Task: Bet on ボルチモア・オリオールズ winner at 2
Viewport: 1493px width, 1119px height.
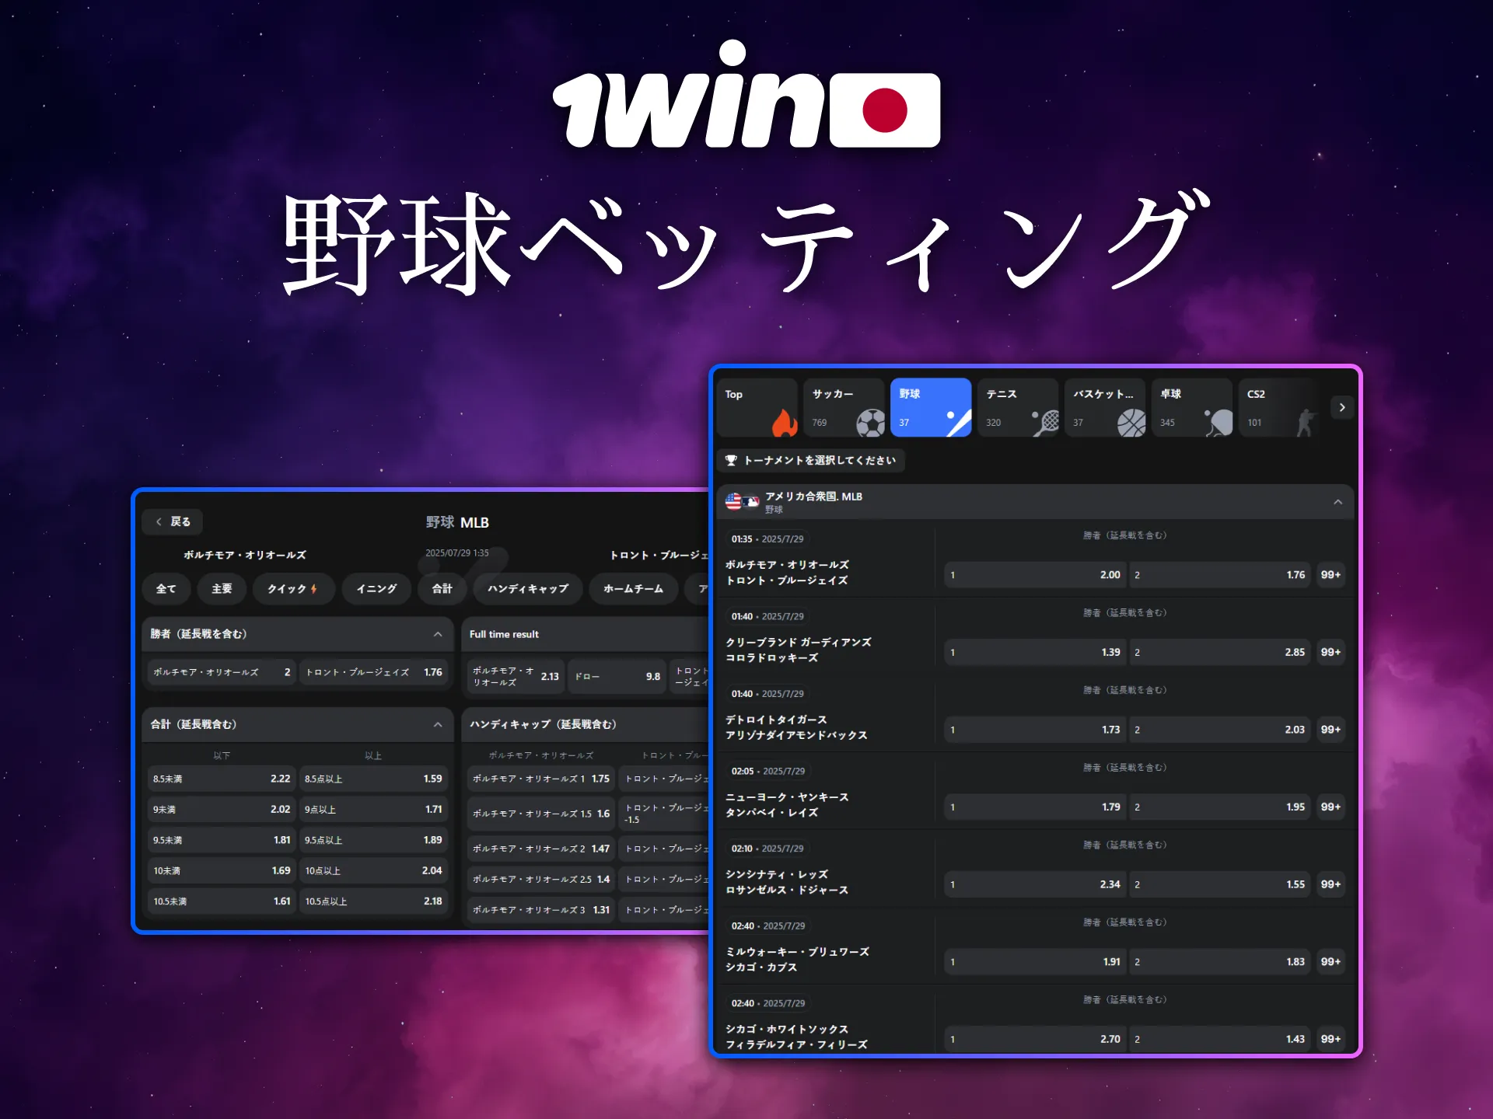Action: [222, 672]
